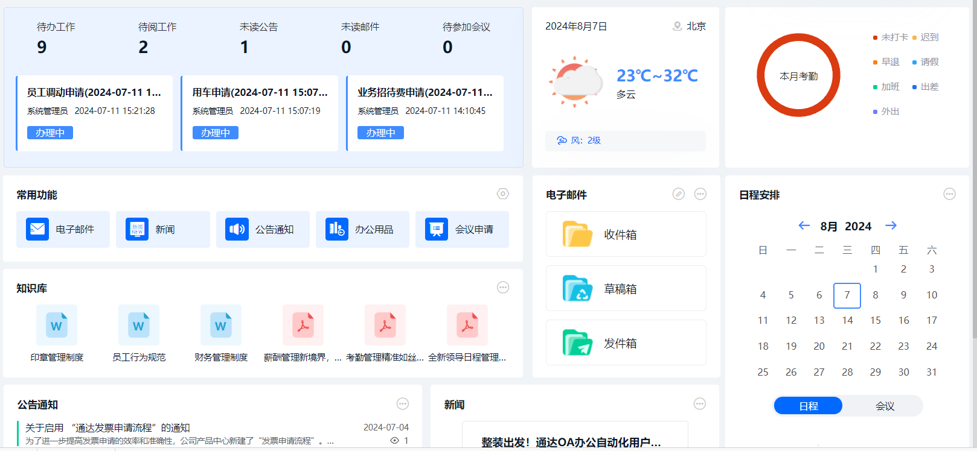
Task: Open the 草稿箱 folder
Action: tap(626, 288)
